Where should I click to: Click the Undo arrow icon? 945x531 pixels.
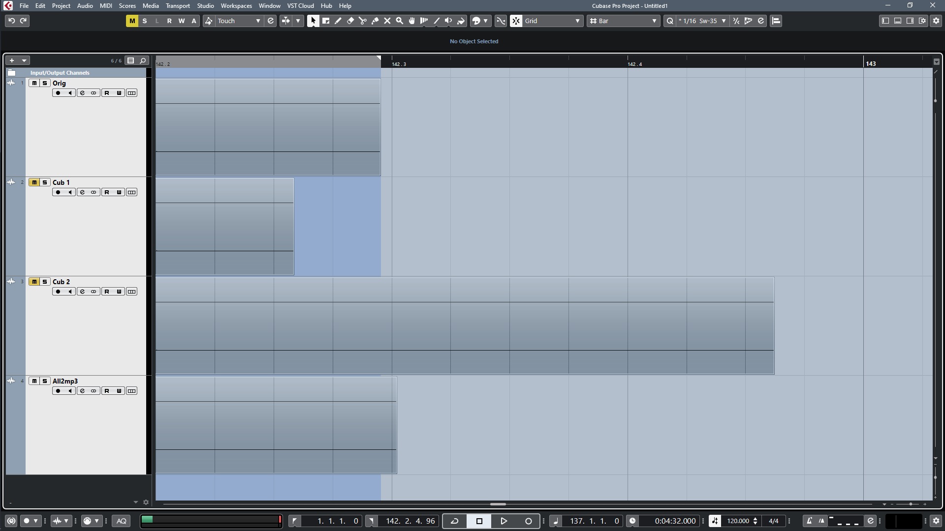pyautogui.click(x=11, y=21)
